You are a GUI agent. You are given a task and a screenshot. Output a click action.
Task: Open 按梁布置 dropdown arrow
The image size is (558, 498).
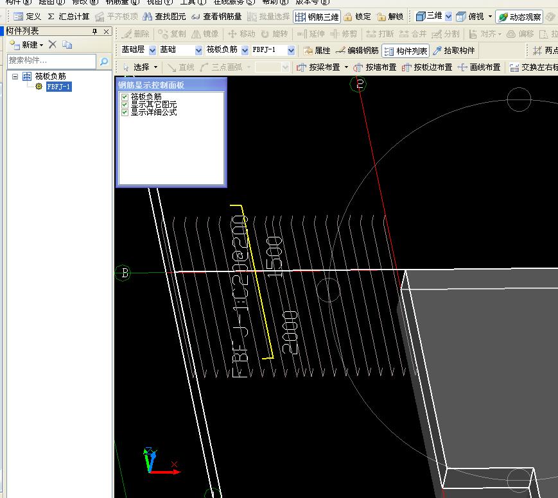click(x=346, y=67)
